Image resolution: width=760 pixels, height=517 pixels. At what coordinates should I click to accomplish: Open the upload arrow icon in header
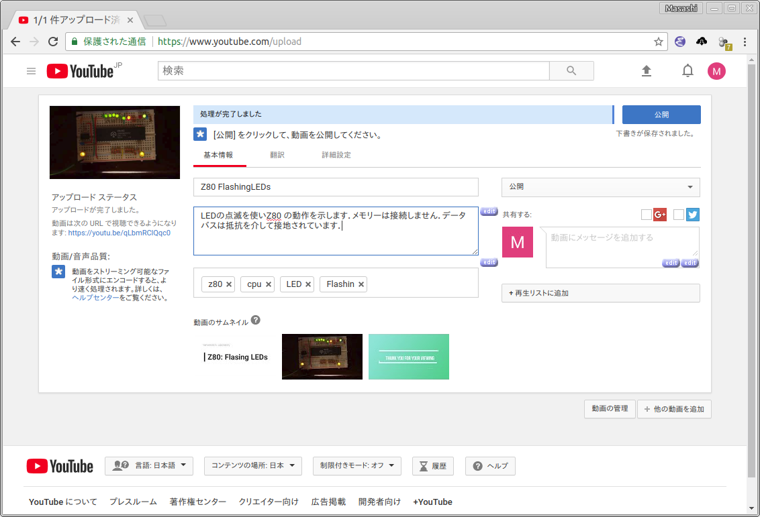click(646, 71)
